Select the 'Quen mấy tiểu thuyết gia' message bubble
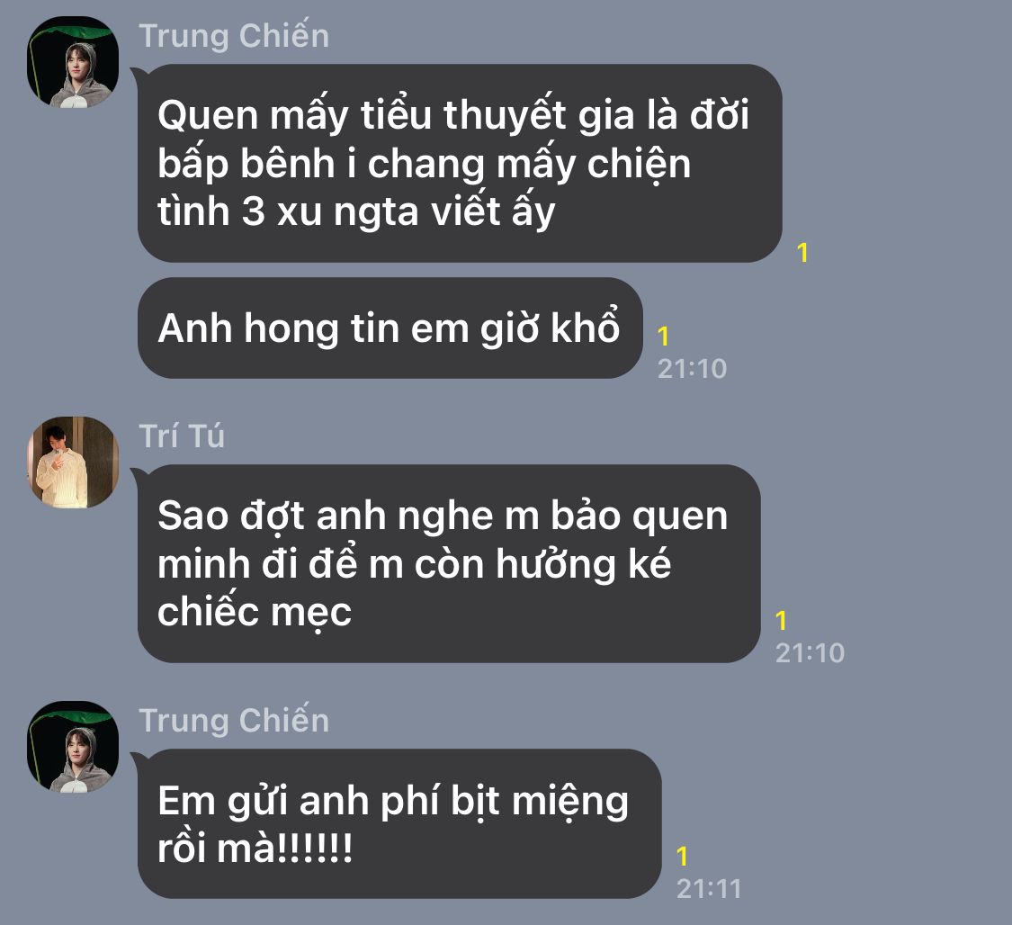Image resolution: width=1012 pixels, height=925 pixels. click(x=460, y=163)
